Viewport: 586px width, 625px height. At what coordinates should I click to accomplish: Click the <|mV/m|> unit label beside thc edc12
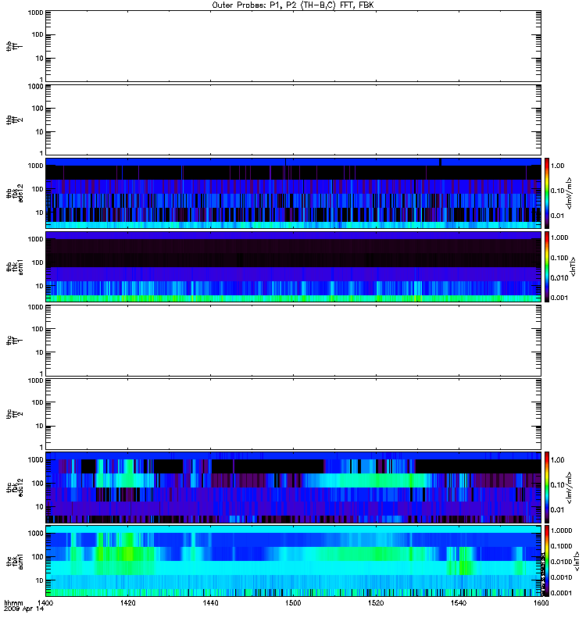570,487
